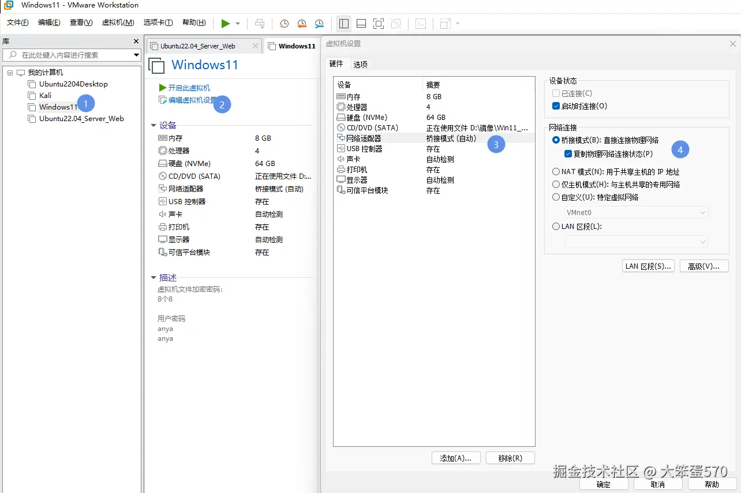Collapse the 描述 section
Screen dimensions: 741x493
[x=154, y=277]
